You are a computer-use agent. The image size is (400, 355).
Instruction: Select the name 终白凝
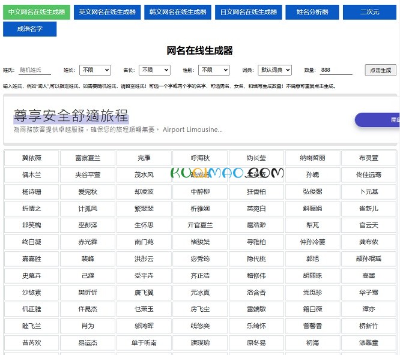click(x=32, y=242)
